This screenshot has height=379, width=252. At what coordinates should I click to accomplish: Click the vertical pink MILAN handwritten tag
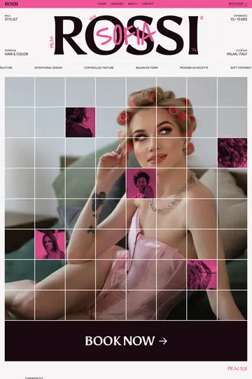51,42
